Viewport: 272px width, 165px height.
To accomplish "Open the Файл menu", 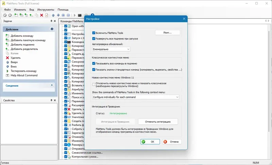I will point(7,10).
